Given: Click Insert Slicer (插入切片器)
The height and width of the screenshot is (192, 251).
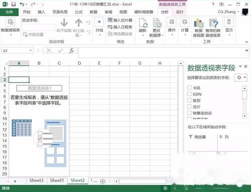Looking at the screenshot, I should 120,20.
